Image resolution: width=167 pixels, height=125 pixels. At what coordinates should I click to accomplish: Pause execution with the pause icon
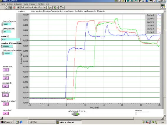pyautogui.click(x=18, y=7)
